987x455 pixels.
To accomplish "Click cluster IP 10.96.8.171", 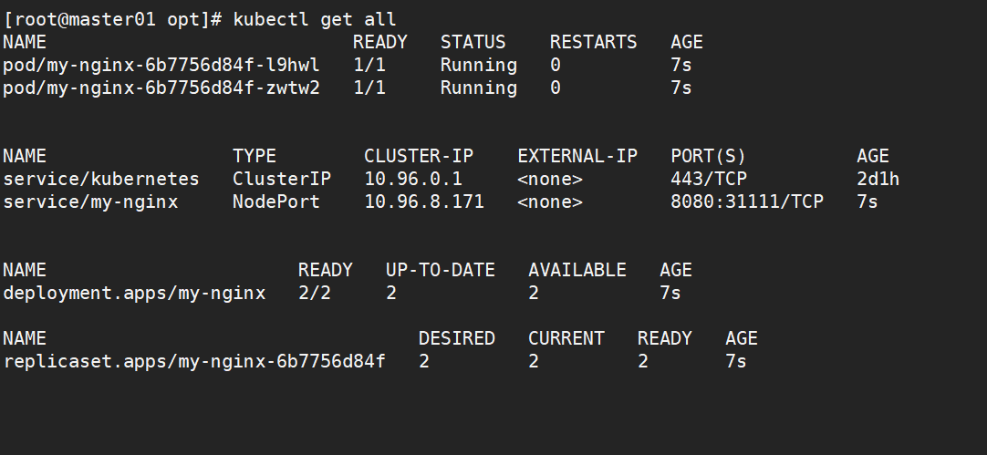I will (x=424, y=202).
